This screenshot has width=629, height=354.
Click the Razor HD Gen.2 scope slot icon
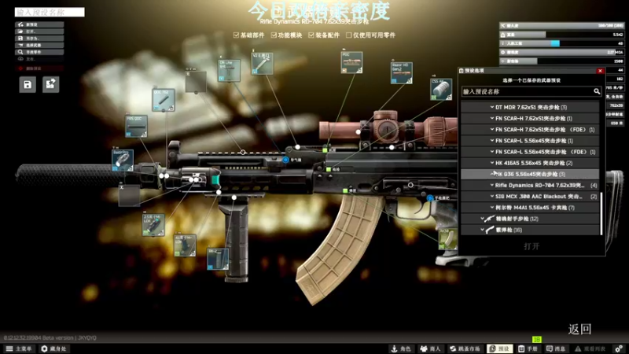pyautogui.click(x=401, y=72)
